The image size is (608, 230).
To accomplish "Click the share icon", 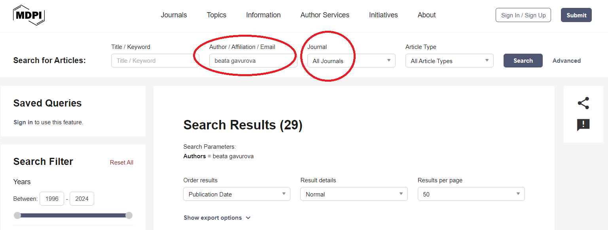I will (x=583, y=103).
